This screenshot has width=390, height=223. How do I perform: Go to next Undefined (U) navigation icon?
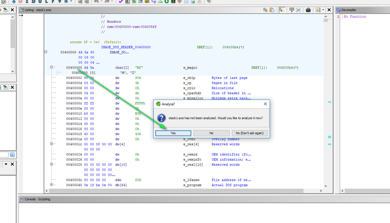point(40,2)
